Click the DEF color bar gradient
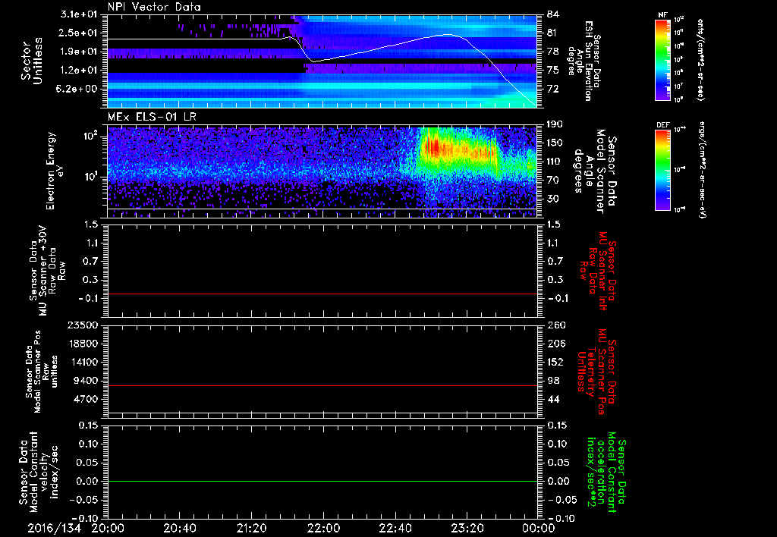The height and width of the screenshot is (537, 777). point(662,170)
